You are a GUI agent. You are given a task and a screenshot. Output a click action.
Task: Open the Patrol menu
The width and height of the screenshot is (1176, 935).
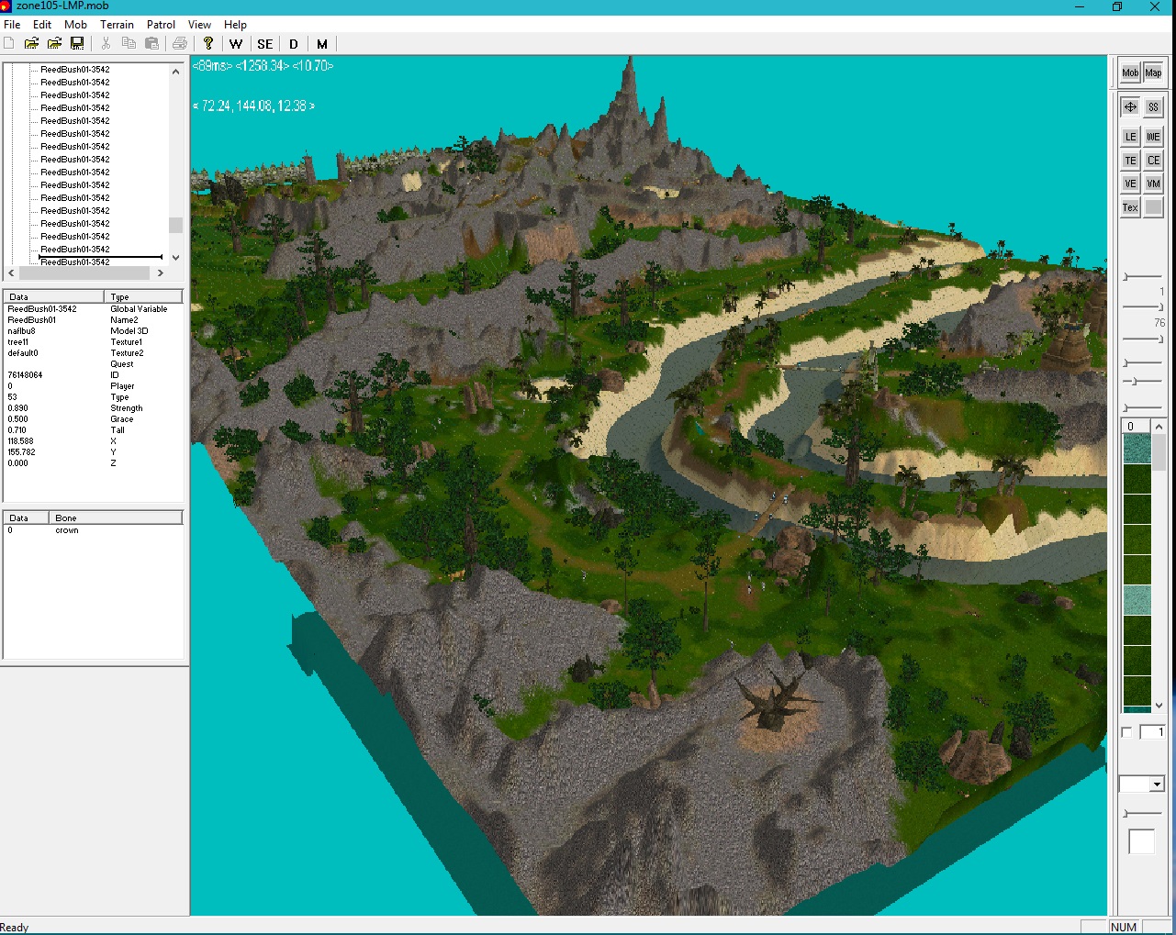161,25
